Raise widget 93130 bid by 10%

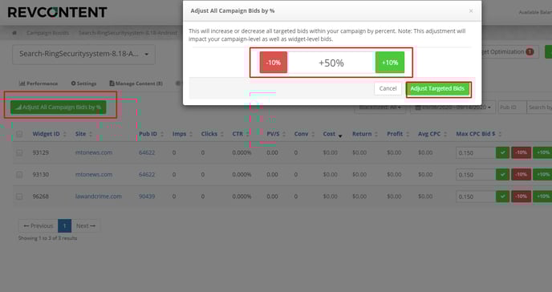pyautogui.click(x=542, y=175)
